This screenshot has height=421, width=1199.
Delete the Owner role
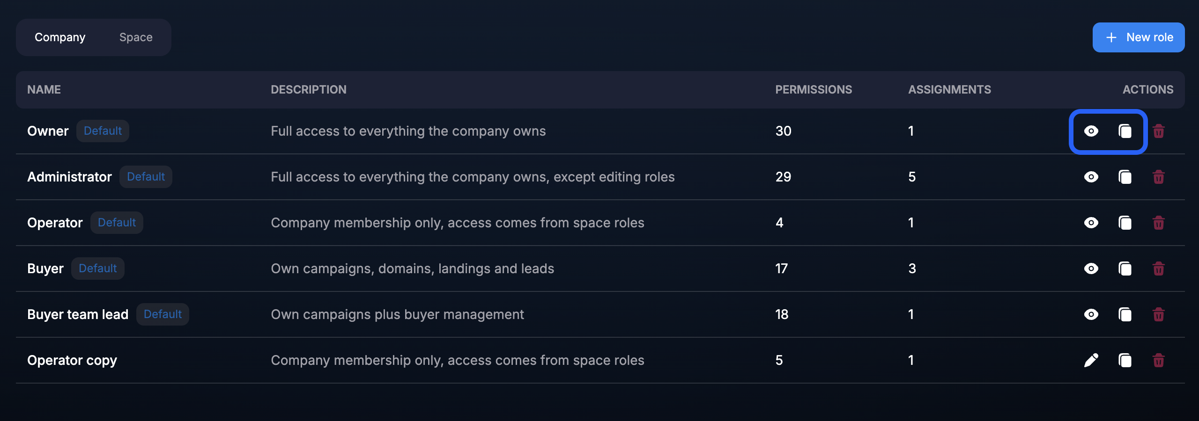(x=1159, y=131)
